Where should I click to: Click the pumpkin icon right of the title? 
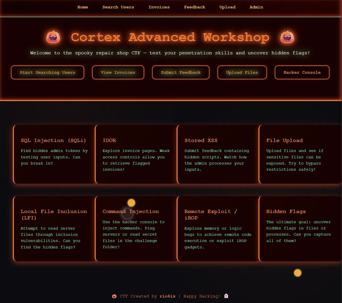[287, 37]
